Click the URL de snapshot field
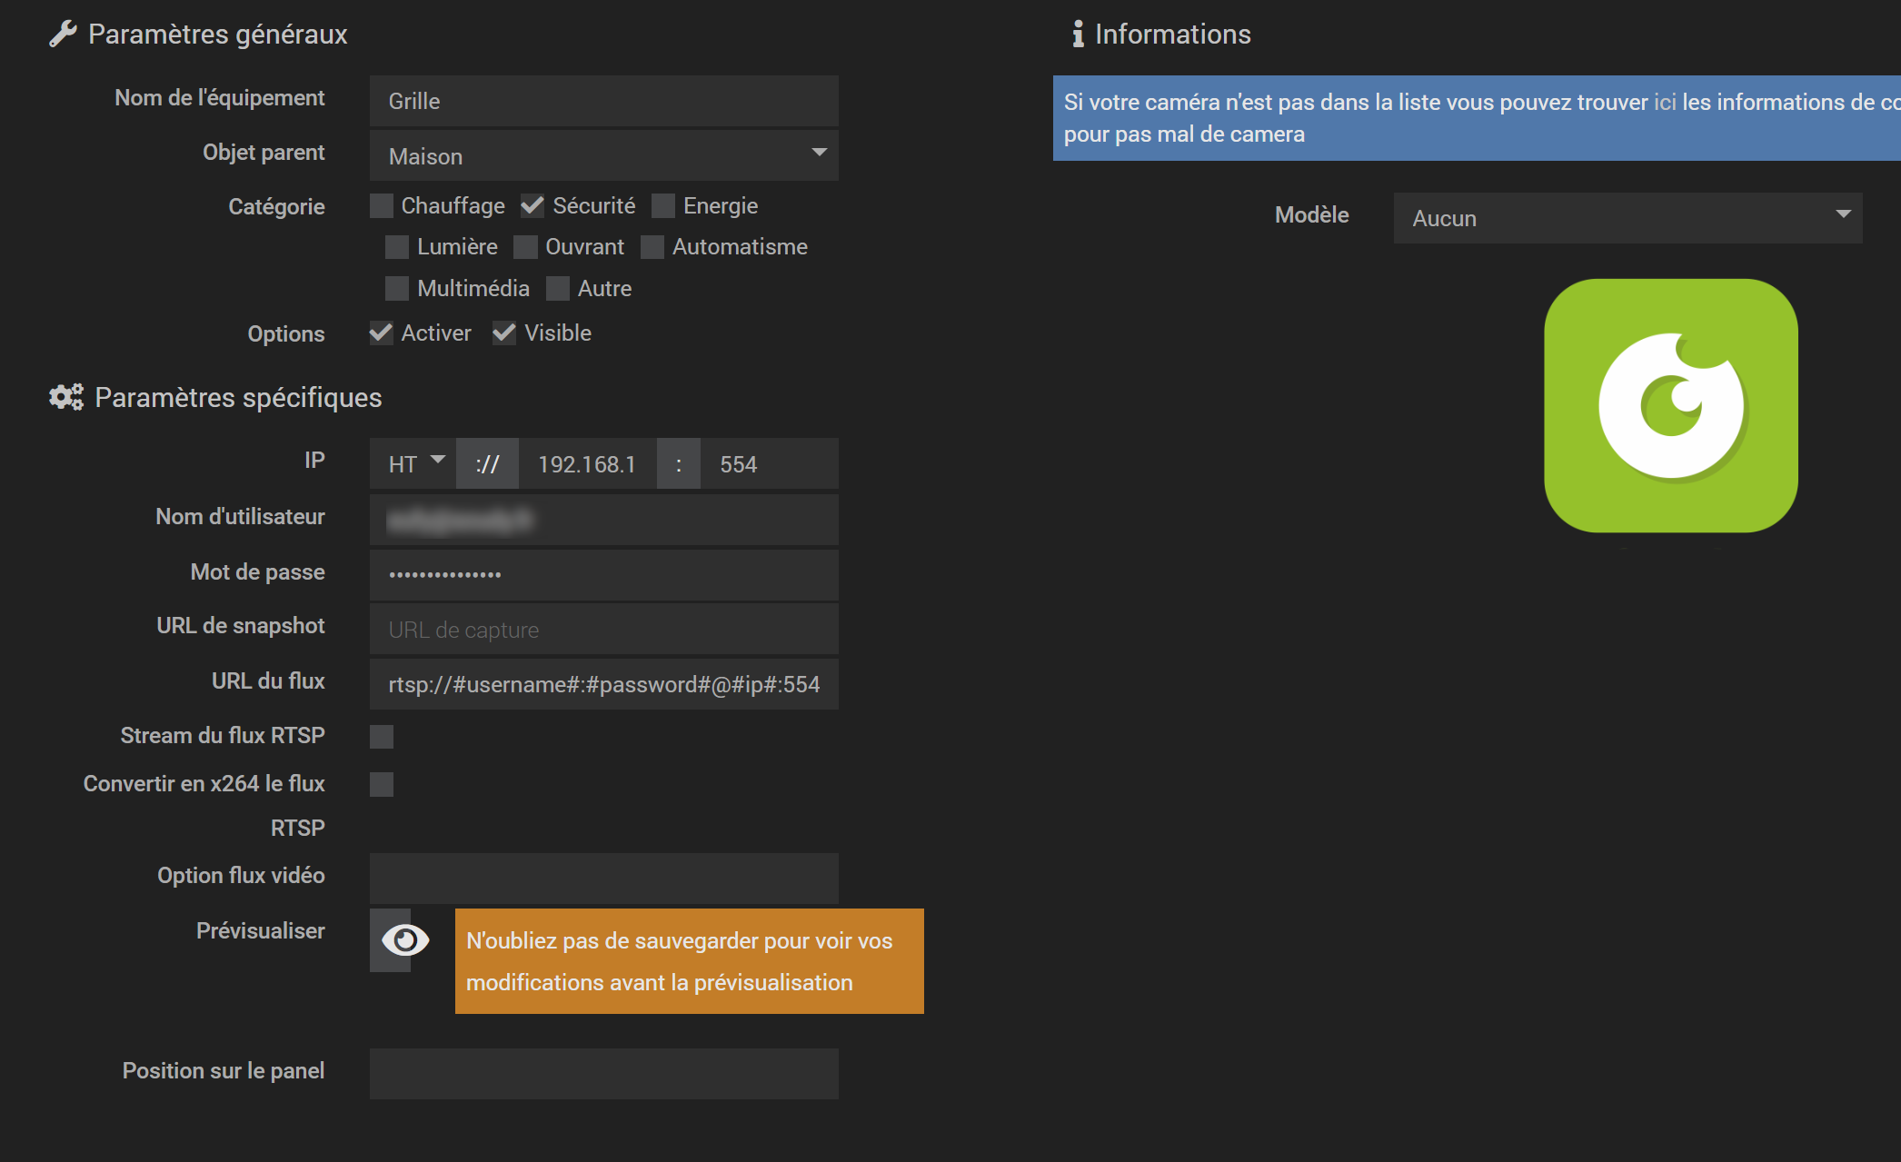The image size is (1901, 1162). coord(604,629)
